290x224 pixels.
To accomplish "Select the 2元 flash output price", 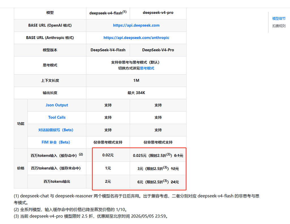I will 108,182.
